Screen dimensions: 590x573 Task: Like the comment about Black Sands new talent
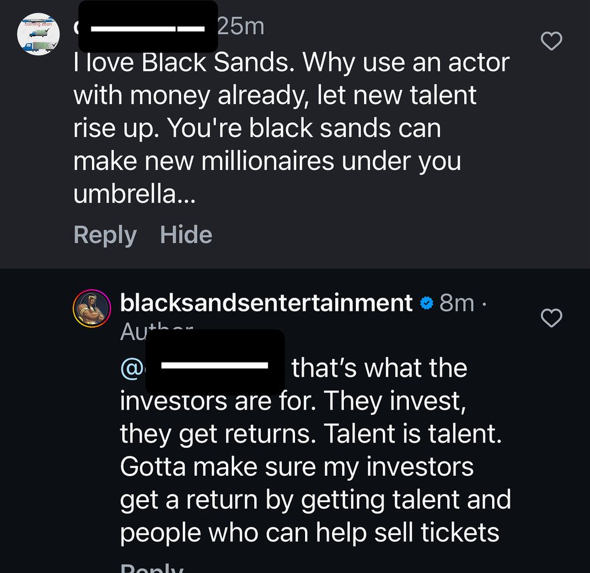point(552,41)
